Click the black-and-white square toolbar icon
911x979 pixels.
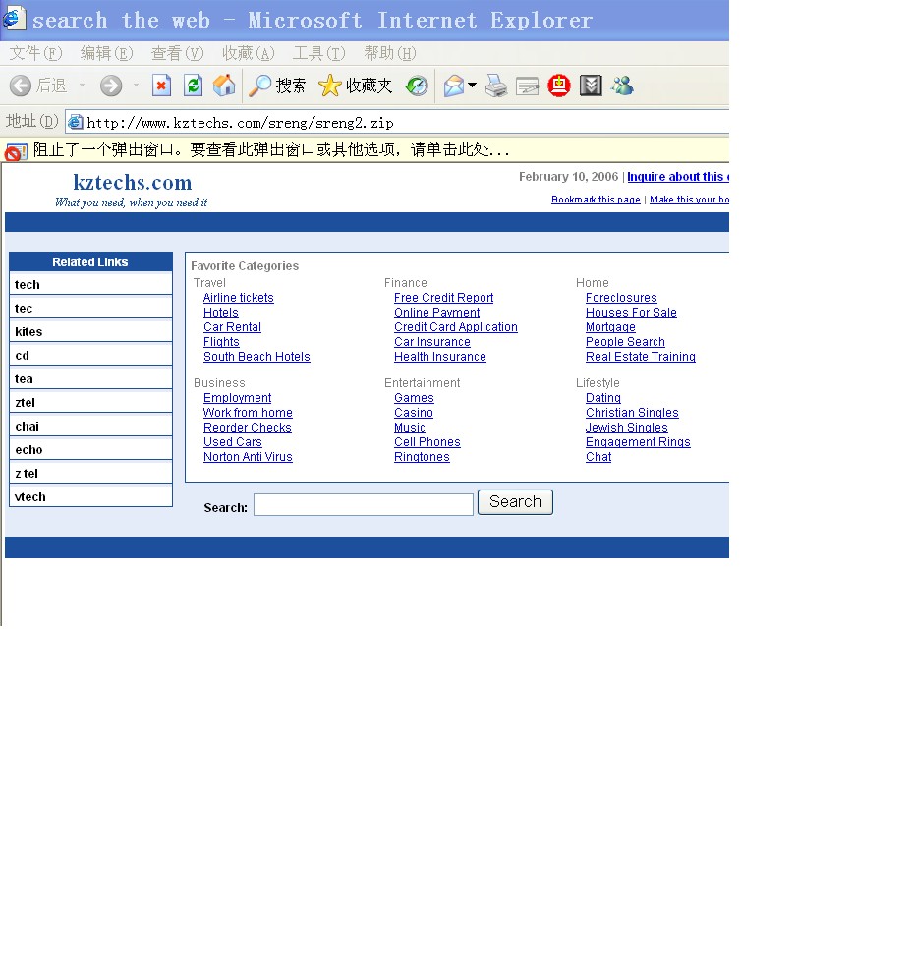591,86
